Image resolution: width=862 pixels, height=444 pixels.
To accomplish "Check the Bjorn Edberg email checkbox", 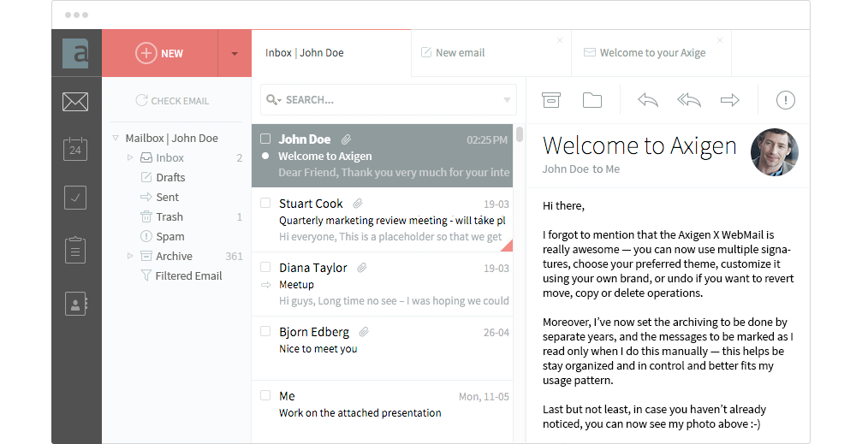I will point(265,332).
